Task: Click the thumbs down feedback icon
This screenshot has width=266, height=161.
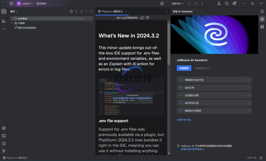Action: coord(147,18)
